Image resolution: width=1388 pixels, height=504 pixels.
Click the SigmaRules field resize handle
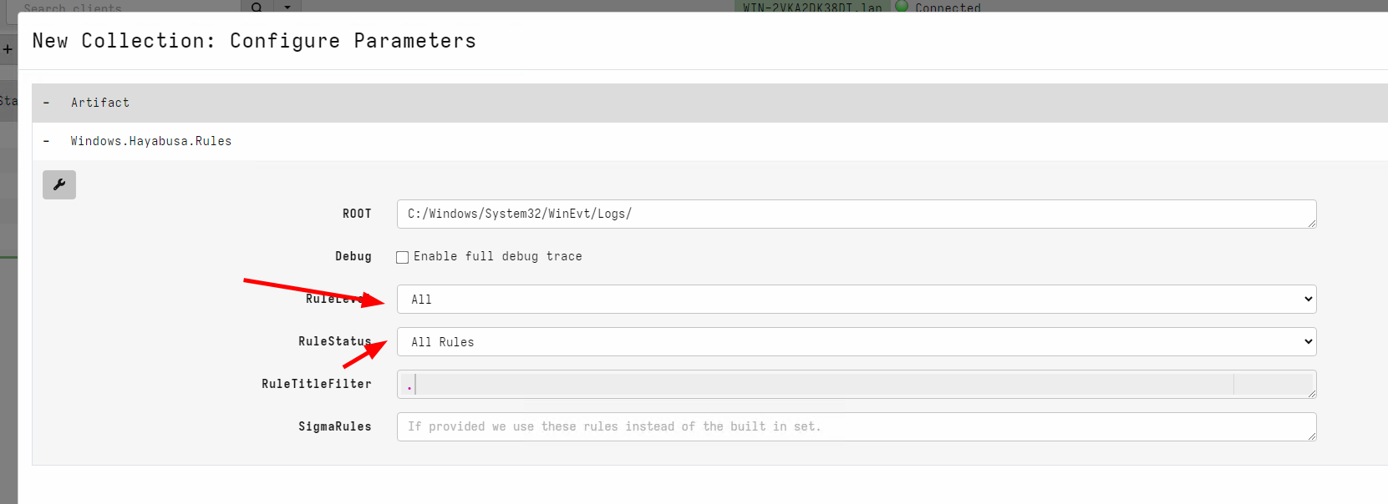point(1311,436)
